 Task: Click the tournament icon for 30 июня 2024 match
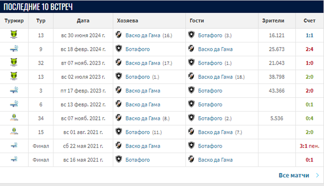14,34
